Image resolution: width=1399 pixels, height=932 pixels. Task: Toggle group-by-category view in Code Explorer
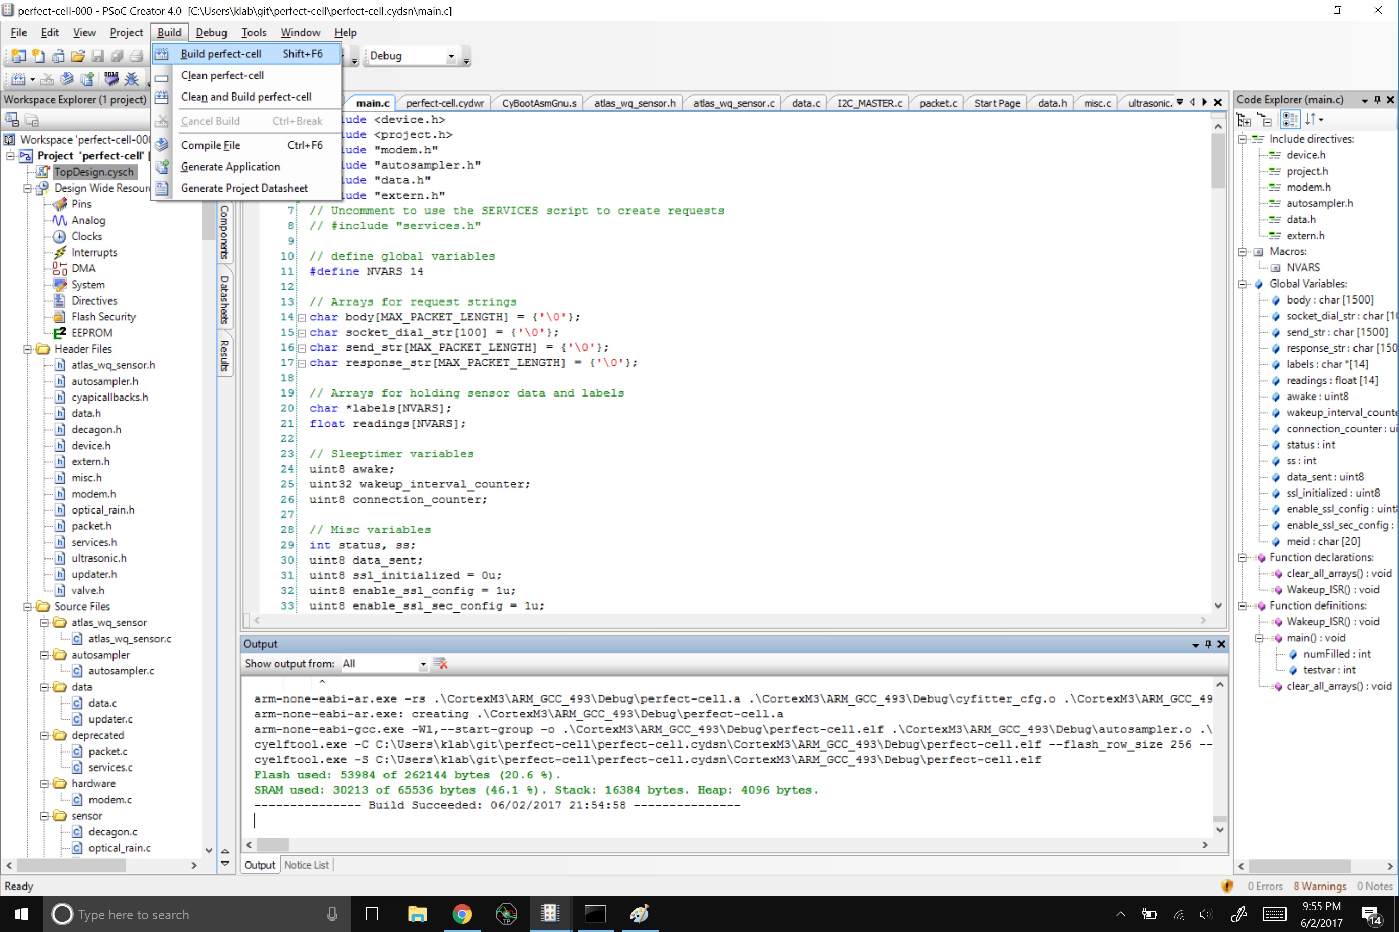(x=1290, y=120)
